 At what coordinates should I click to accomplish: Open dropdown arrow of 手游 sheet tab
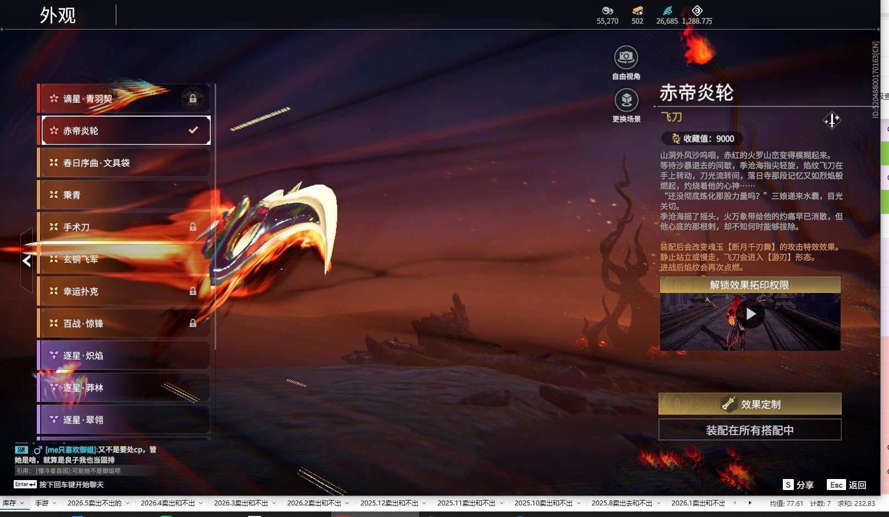pyautogui.click(x=55, y=503)
